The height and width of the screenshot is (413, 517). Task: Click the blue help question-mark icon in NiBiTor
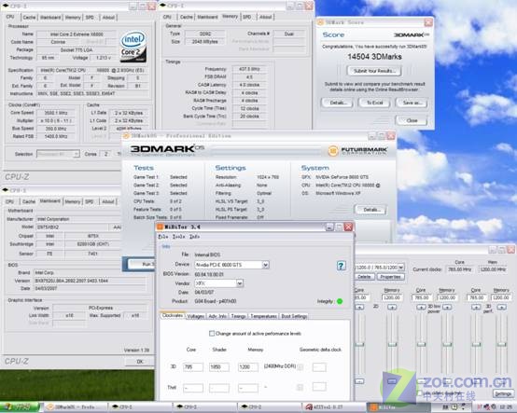(341, 266)
